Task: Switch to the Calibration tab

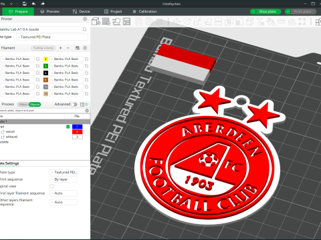Action: [145, 11]
